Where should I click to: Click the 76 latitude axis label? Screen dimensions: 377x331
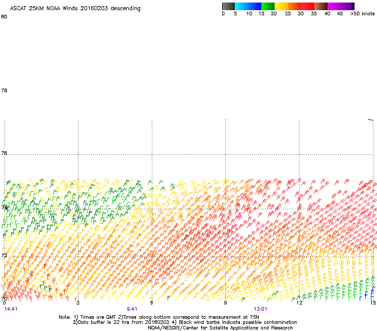[4, 153]
